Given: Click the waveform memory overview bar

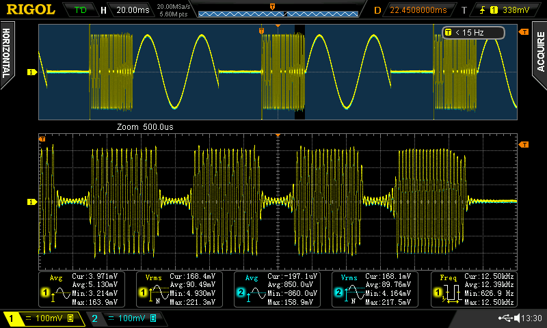Looking at the screenshot, I should [x=278, y=14].
